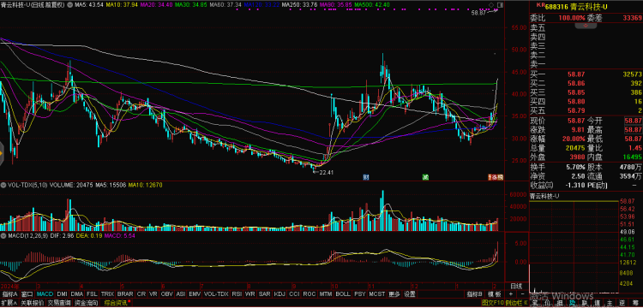The width and height of the screenshot is (643, 308).
Task: Zoom in chart with the plus button
Action: (x=511, y=294)
